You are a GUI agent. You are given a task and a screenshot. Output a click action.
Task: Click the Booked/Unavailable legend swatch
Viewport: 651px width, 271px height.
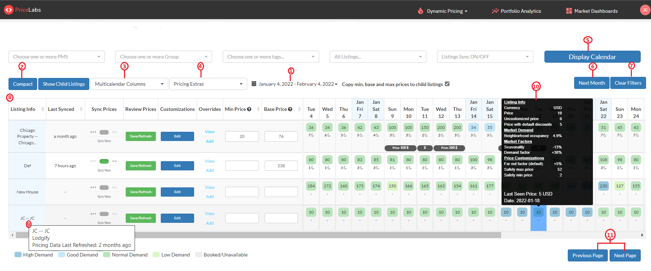click(x=199, y=255)
